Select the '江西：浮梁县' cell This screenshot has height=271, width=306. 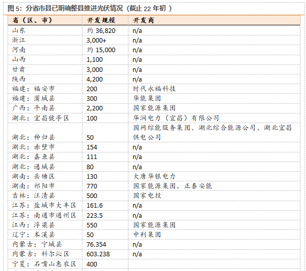[33, 225]
